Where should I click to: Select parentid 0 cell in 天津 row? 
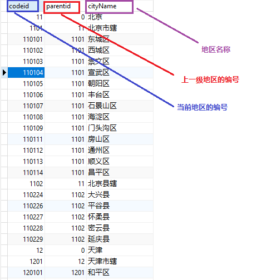coord(66,250)
